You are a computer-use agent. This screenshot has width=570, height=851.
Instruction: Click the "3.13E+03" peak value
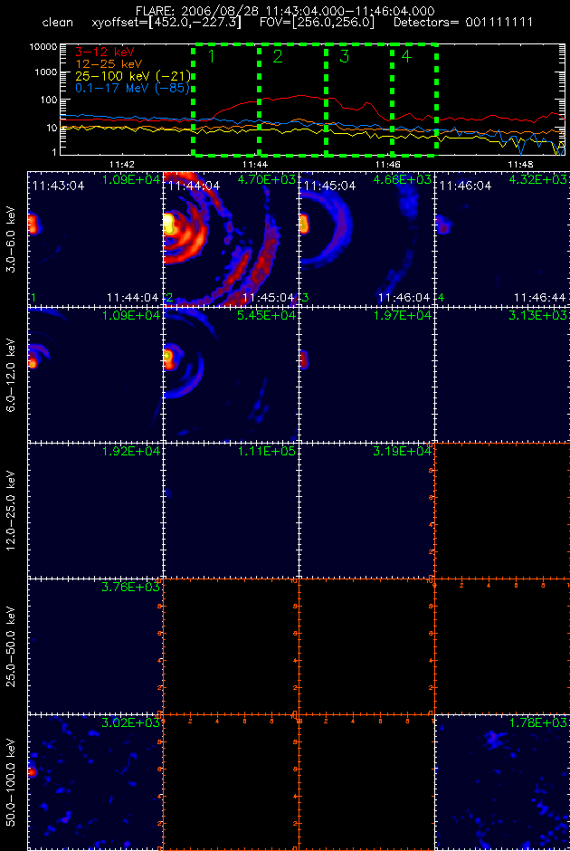click(x=538, y=315)
